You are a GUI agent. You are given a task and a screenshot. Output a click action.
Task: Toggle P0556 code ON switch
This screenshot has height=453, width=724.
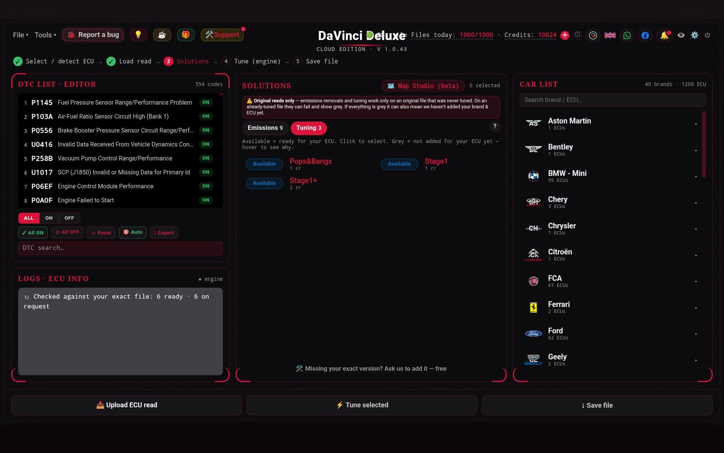click(206, 130)
